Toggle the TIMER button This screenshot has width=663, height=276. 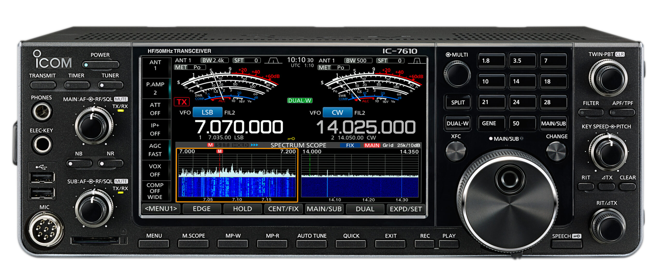[x=77, y=85]
